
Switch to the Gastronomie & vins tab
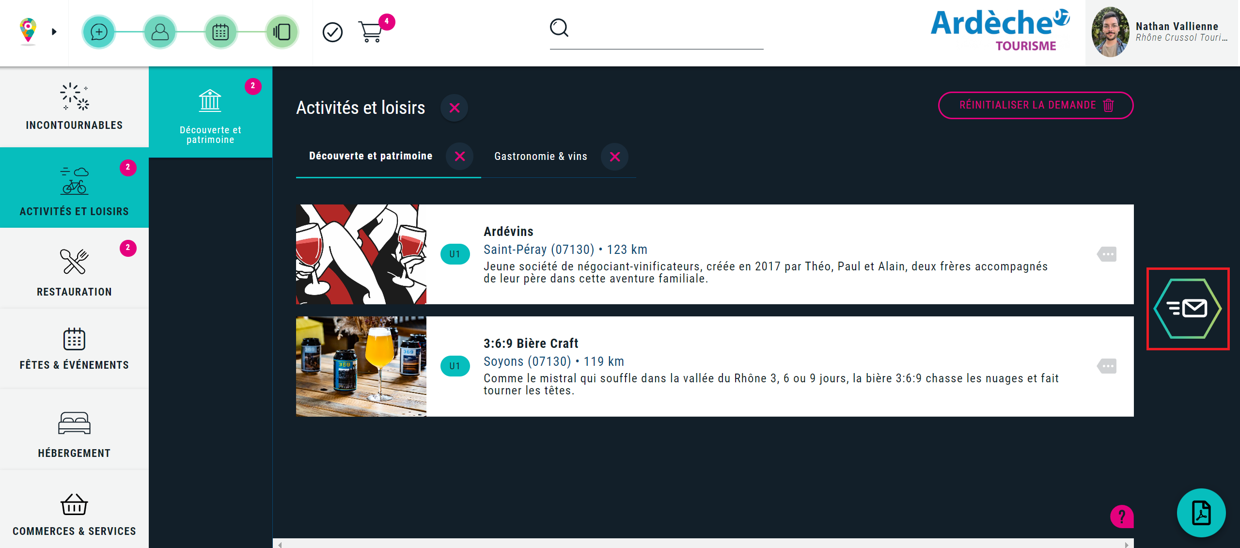(x=540, y=157)
